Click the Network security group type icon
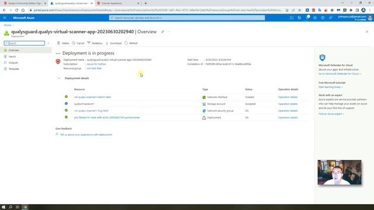Viewport: 374px width, 210px height. coord(204,111)
